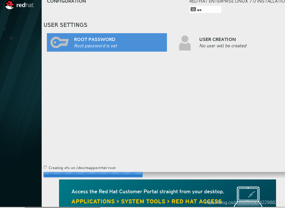
Task: Click the user silhouette icon for User Creation
Action: point(185,43)
